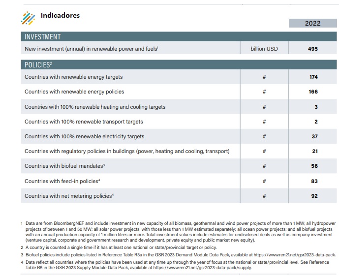Click the billion USD unit cell
This screenshot has width=339, height=278.
pos(264,49)
